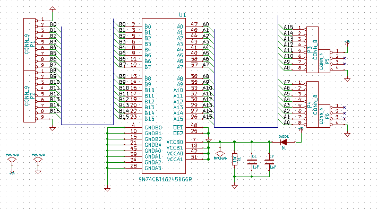Click the B7 net label beside connector P1

[53, 65]
